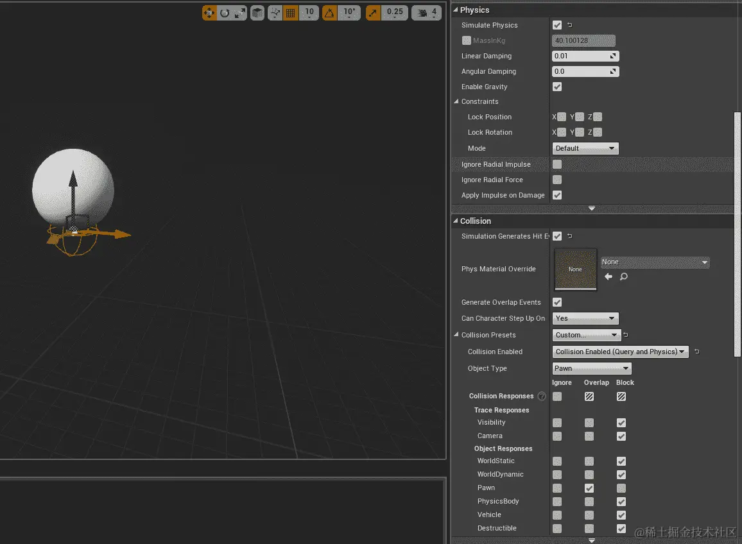
Task: Enable the MassInKg override checkbox
Action: click(x=467, y=40)
